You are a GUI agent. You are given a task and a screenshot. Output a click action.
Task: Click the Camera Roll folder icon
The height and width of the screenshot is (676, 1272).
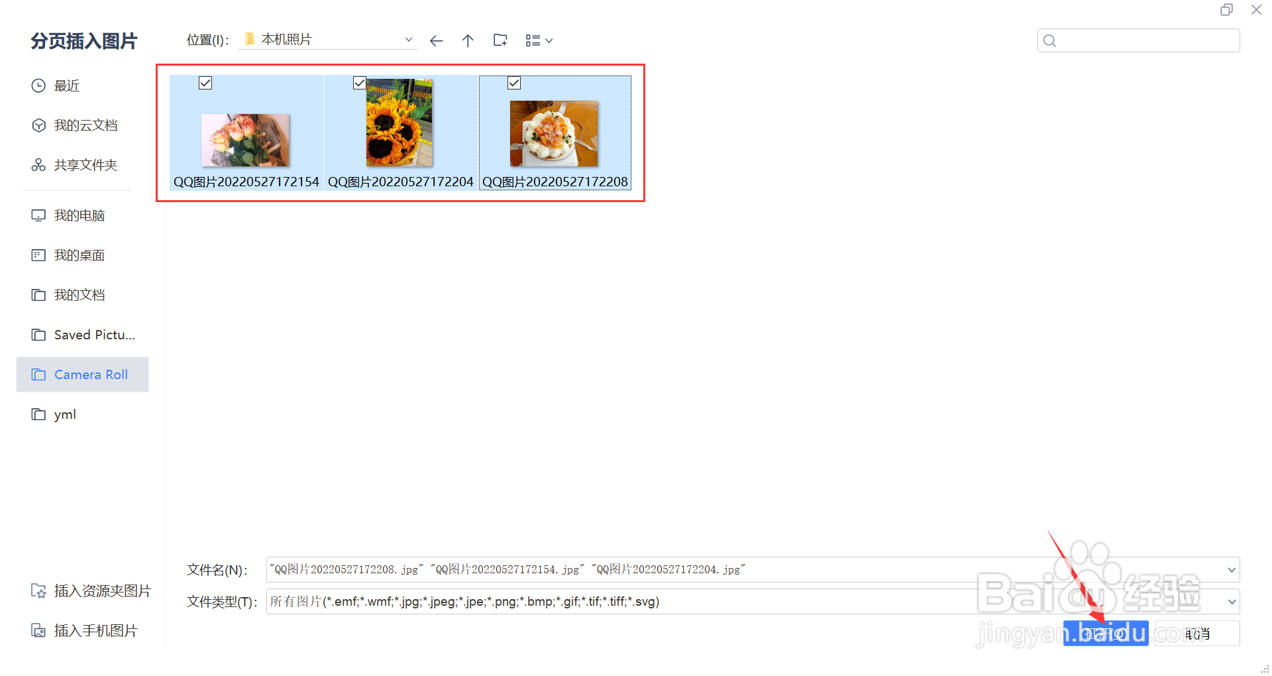(x=38, y=374)
